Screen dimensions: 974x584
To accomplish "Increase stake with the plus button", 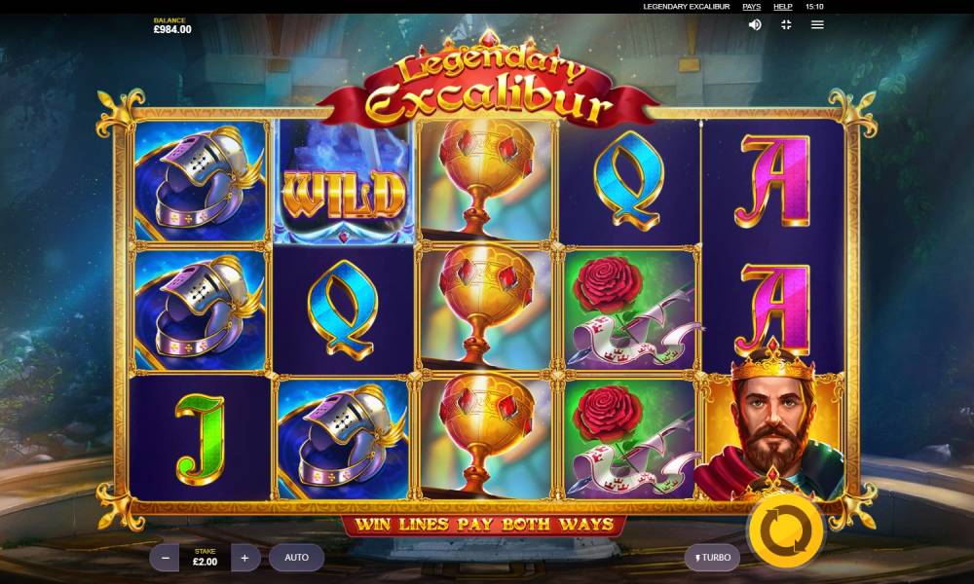I will coord(244,558).
